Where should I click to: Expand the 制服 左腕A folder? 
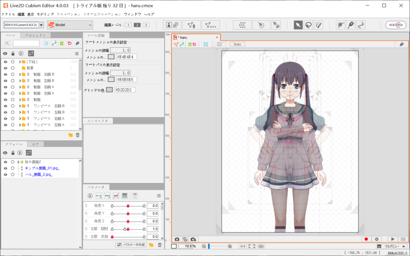tap(20, 93)
